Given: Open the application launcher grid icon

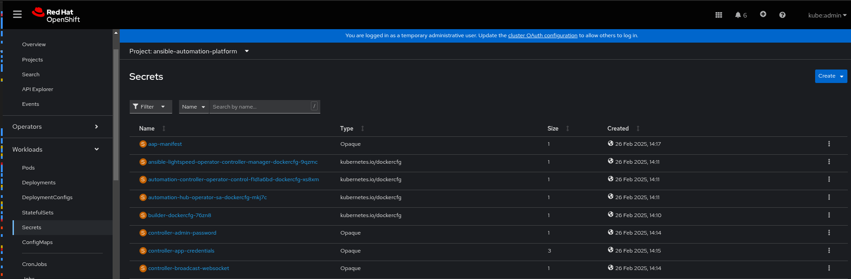Looking at the screenshot, I should click(x=718, y=15).
